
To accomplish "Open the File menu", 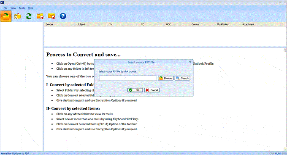I will [5, 8].
